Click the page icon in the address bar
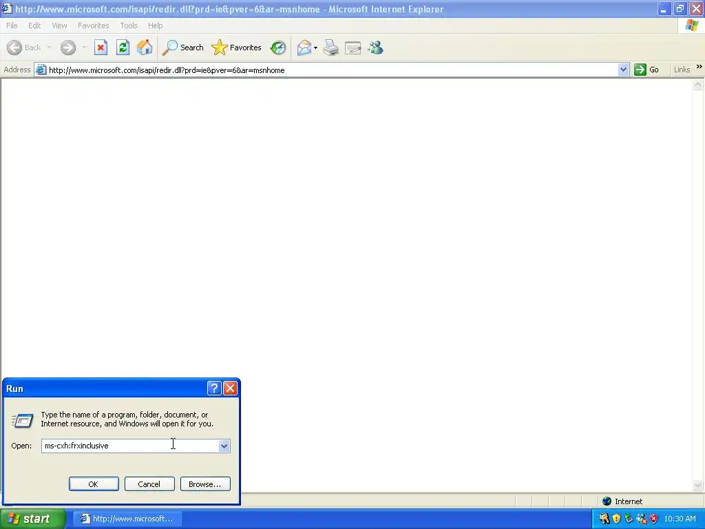705x529 pixels. (x=41, y=70)
